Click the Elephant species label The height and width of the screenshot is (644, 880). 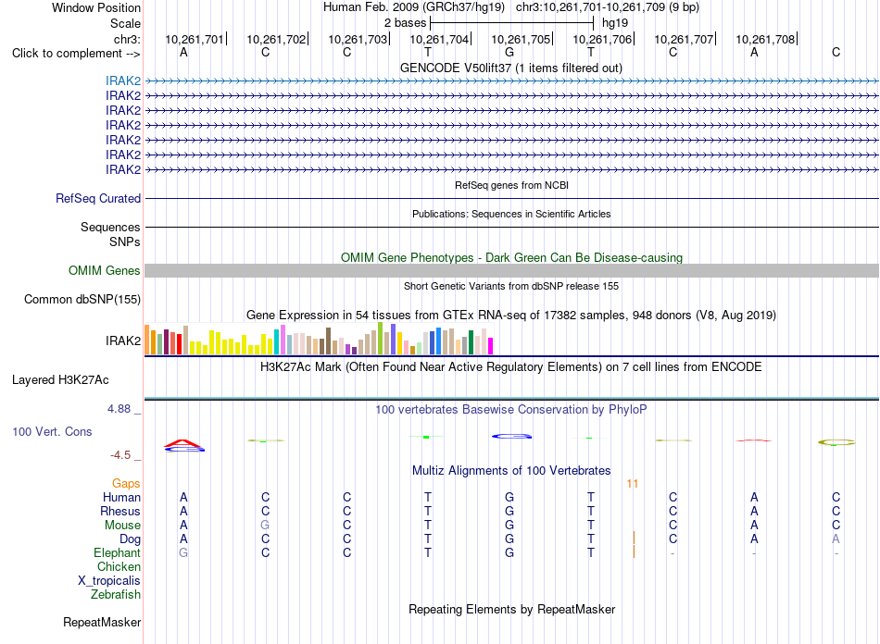pos(117,552)
